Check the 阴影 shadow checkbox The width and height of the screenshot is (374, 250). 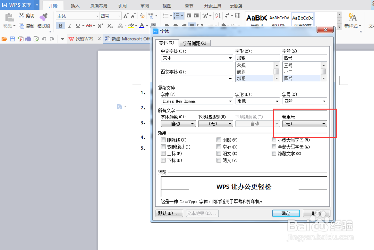[x=218, y=140]
